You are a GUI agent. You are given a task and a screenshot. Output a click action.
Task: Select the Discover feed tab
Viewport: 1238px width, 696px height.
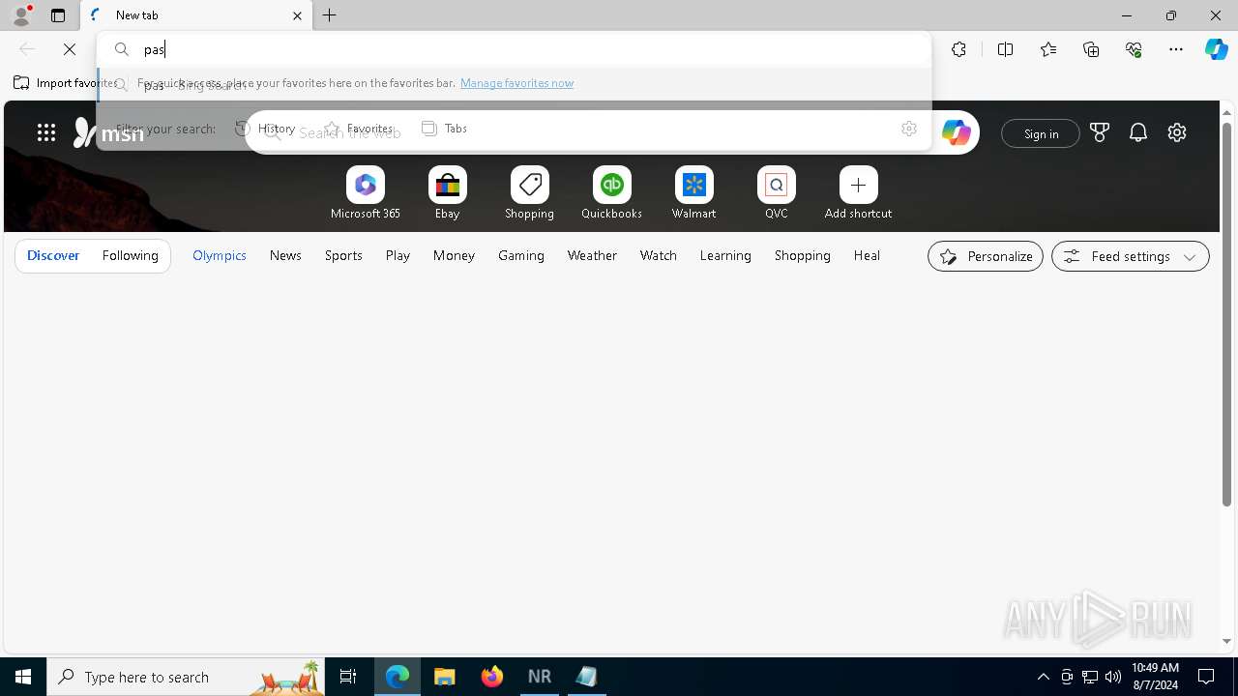[x=53, y=255]
